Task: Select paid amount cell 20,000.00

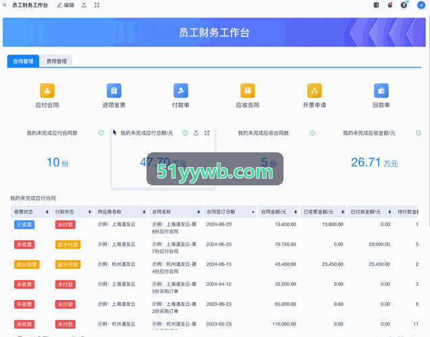Action: (x=379, y=244)
